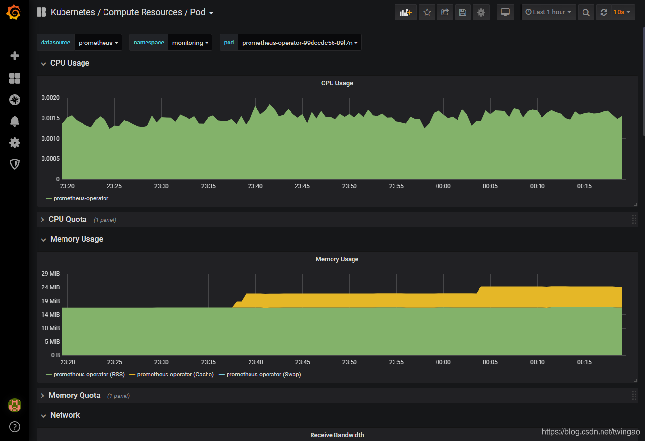Open the Server Admin shield icon
The height and width of the screenshot is (441, 645).
(x=15, y=164)
